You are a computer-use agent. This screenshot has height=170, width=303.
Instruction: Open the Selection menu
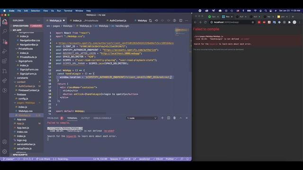36,11
